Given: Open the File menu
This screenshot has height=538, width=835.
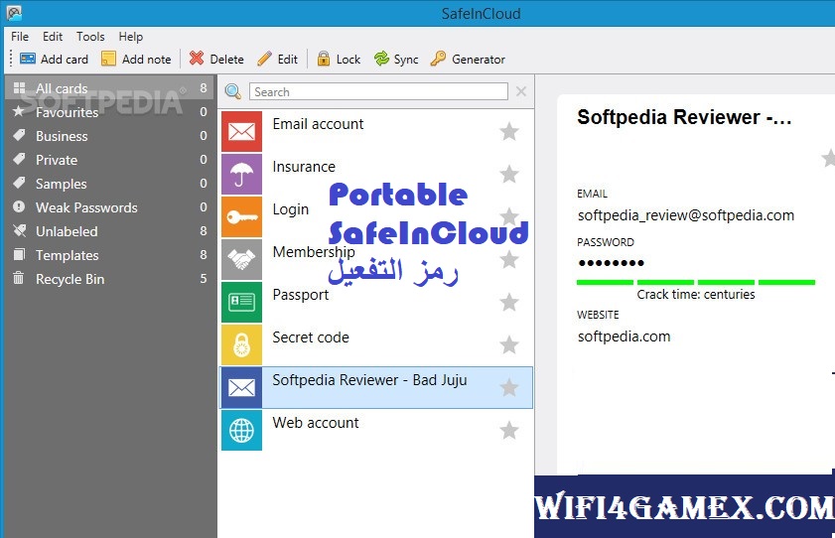Looking at the screenshot, I should tap(20, 37).
